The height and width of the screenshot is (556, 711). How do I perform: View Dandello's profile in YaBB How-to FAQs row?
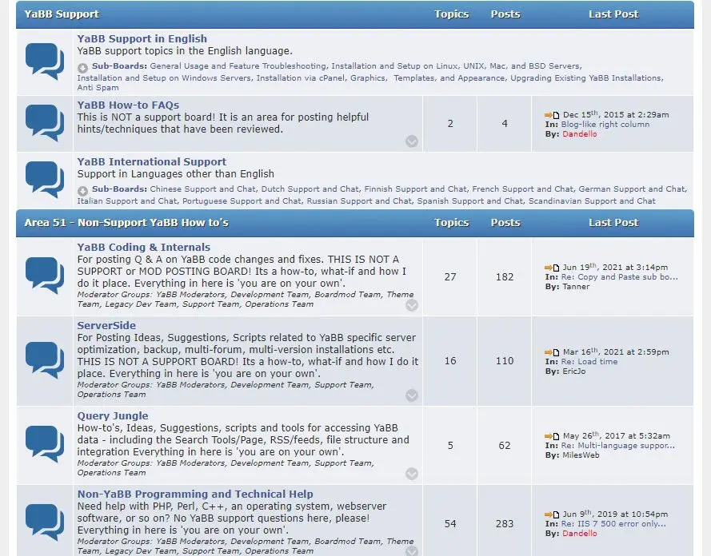(580, 134)
